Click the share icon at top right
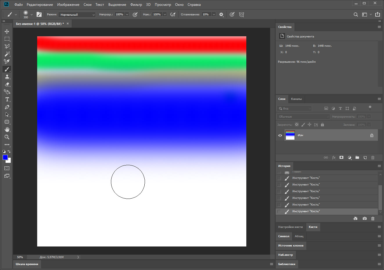Screen dimensions: 384x270 [378, 15]
